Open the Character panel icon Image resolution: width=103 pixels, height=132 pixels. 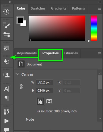pyautogui.click(x=7, y=89)
